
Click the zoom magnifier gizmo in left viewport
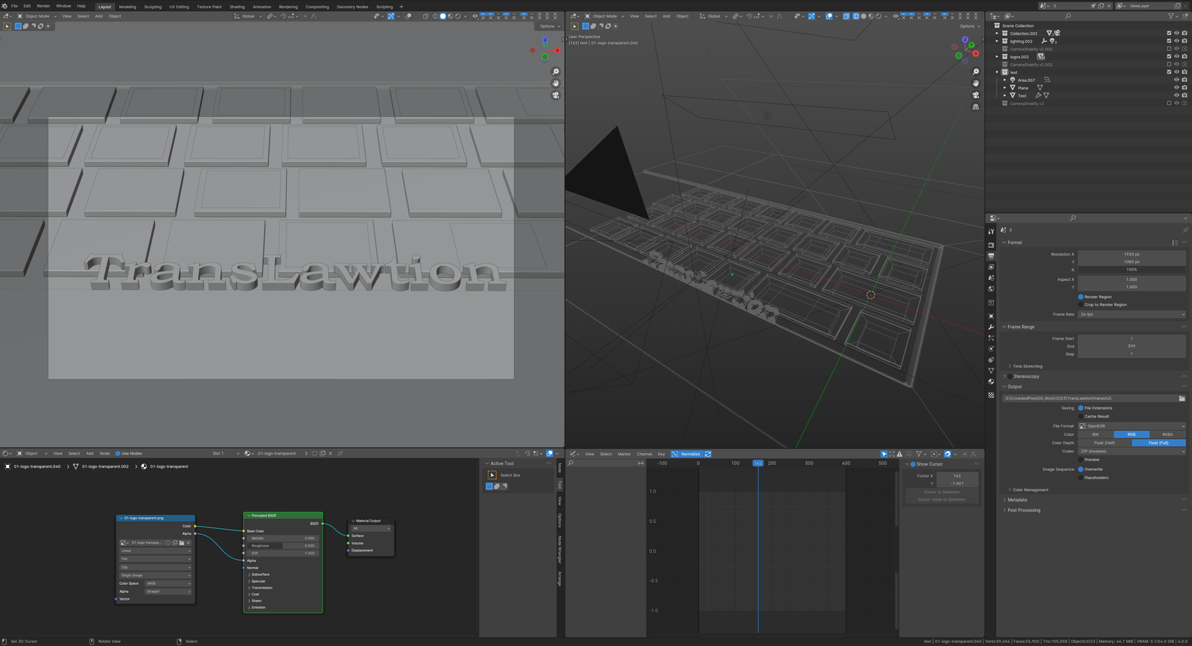556,72
